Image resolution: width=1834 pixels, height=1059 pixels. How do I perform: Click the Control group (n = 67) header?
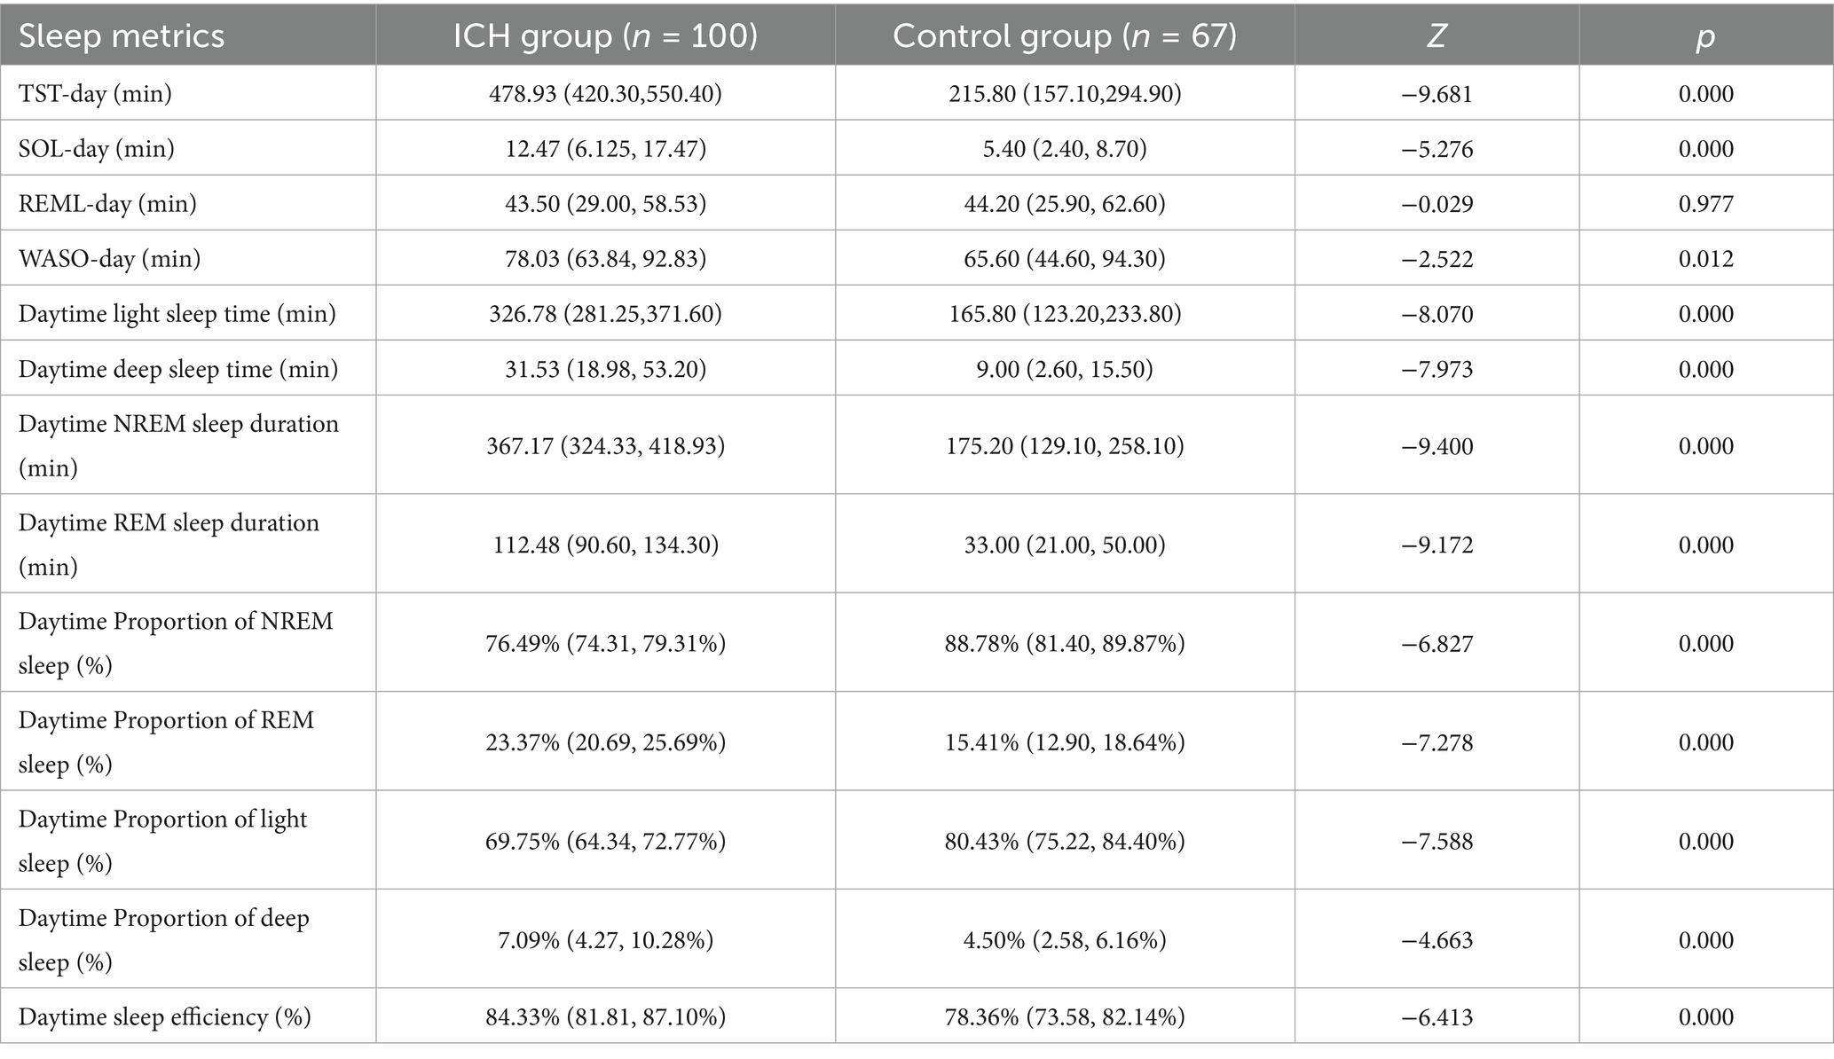tap(1065, 35)
